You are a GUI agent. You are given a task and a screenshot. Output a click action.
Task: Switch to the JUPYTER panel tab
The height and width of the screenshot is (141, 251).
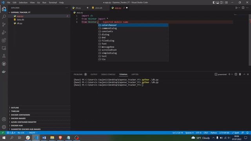135,74
